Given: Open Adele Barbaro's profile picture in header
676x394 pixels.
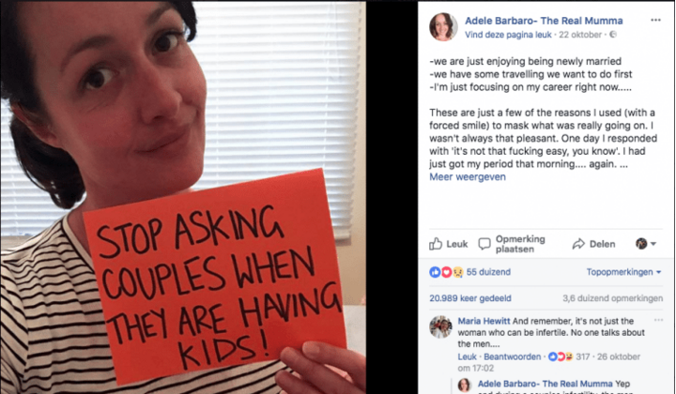Looking at the screenshot, I should click(443, 26).
